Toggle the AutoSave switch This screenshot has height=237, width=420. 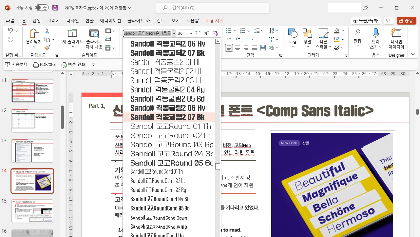(x=42, y=8)
